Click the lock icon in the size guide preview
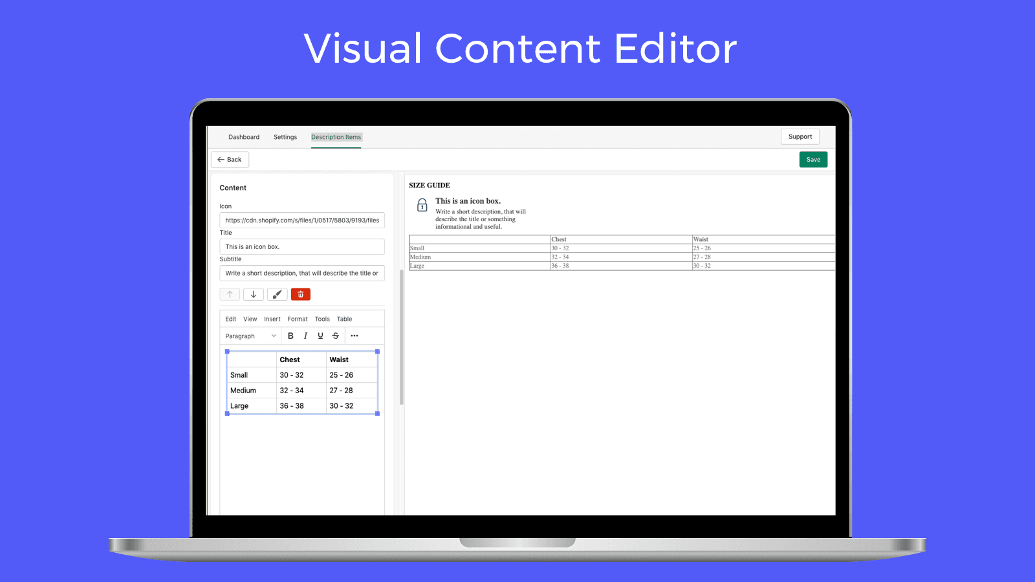Viewport: 1035px width, 582px height. click(x=422, y=206)
